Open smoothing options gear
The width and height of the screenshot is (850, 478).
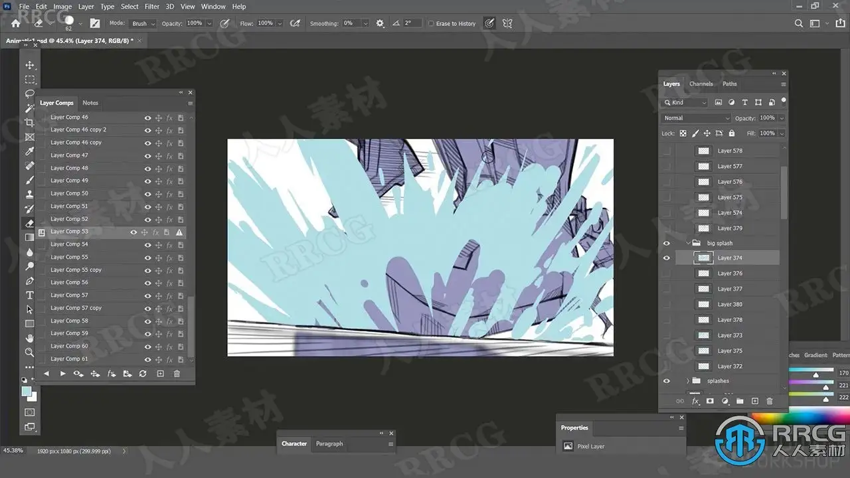point(380,23)
